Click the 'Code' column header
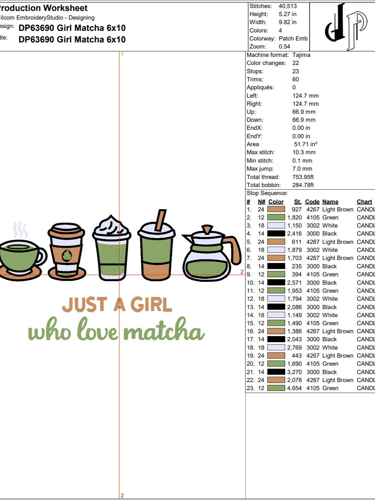Viewport: 375px width, 500px height. 312,201
